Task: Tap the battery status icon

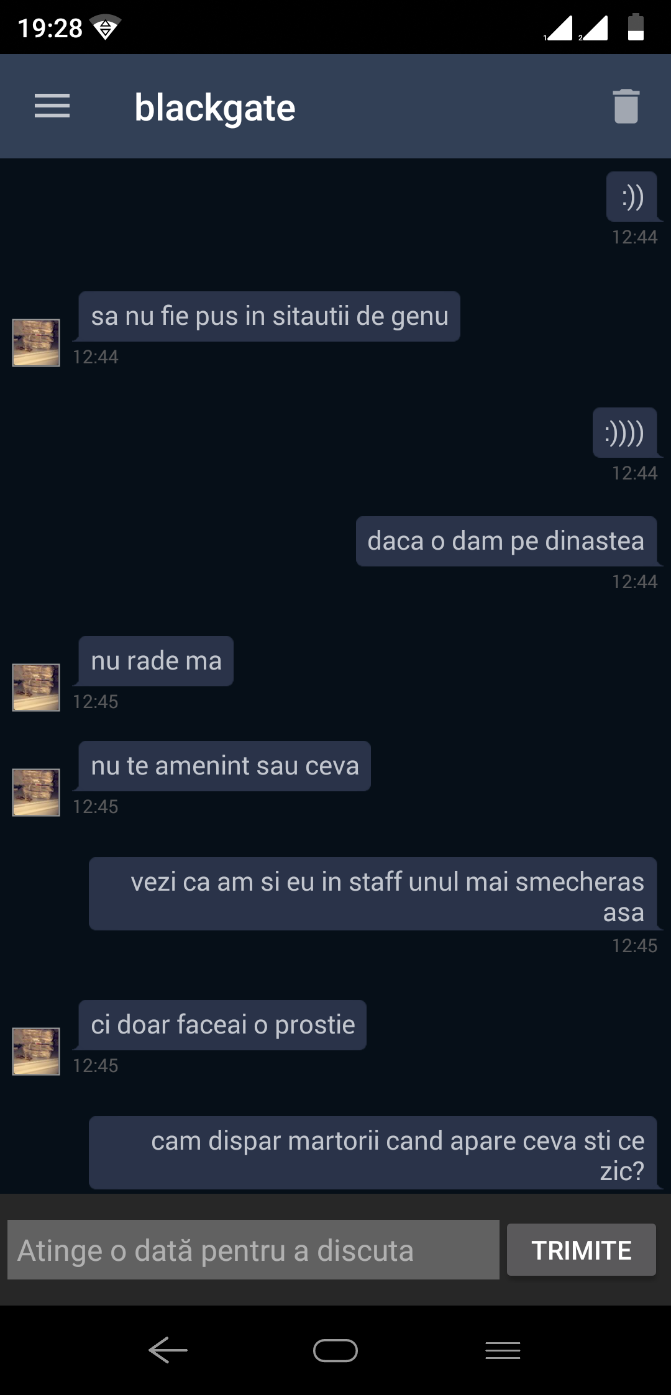Action: pyautogui.click(x=636, y=27)
